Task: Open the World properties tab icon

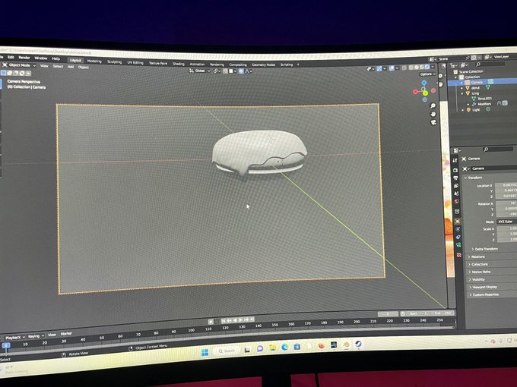Action: point(457,201)
